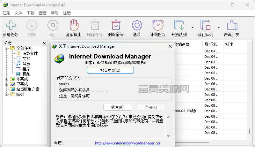Open the internetdownloadmanager homepage link
Viewport: 255px width, 147px height.
pos(128,143)
